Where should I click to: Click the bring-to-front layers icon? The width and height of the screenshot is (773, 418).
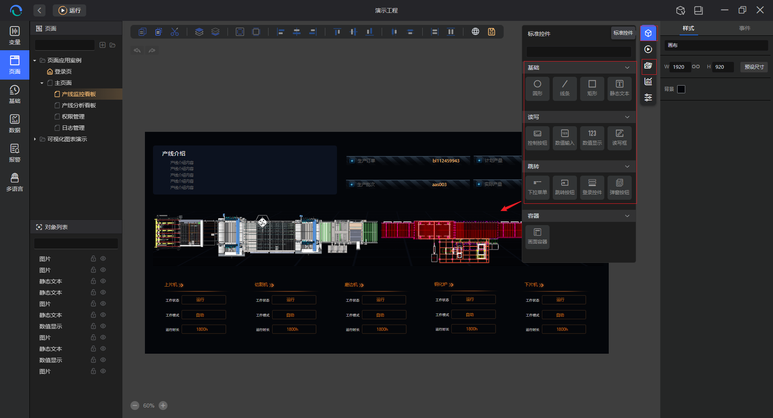(199, 32)
